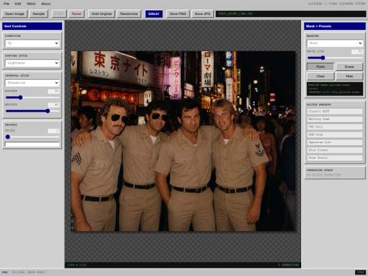Click the blue Glitch! button
This screenshot has height=276, width=368.
pos(154,14)
